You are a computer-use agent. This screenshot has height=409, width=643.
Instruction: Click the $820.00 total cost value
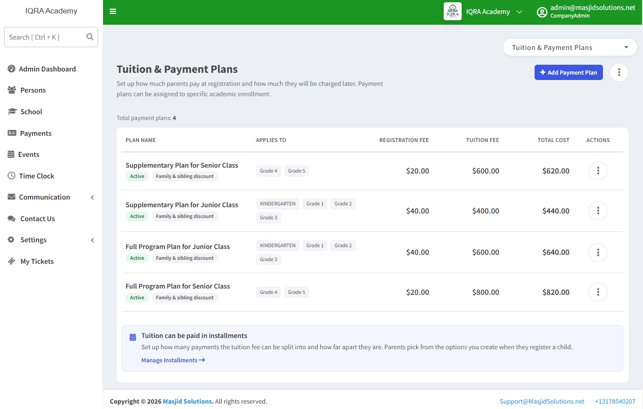[556, 292]
